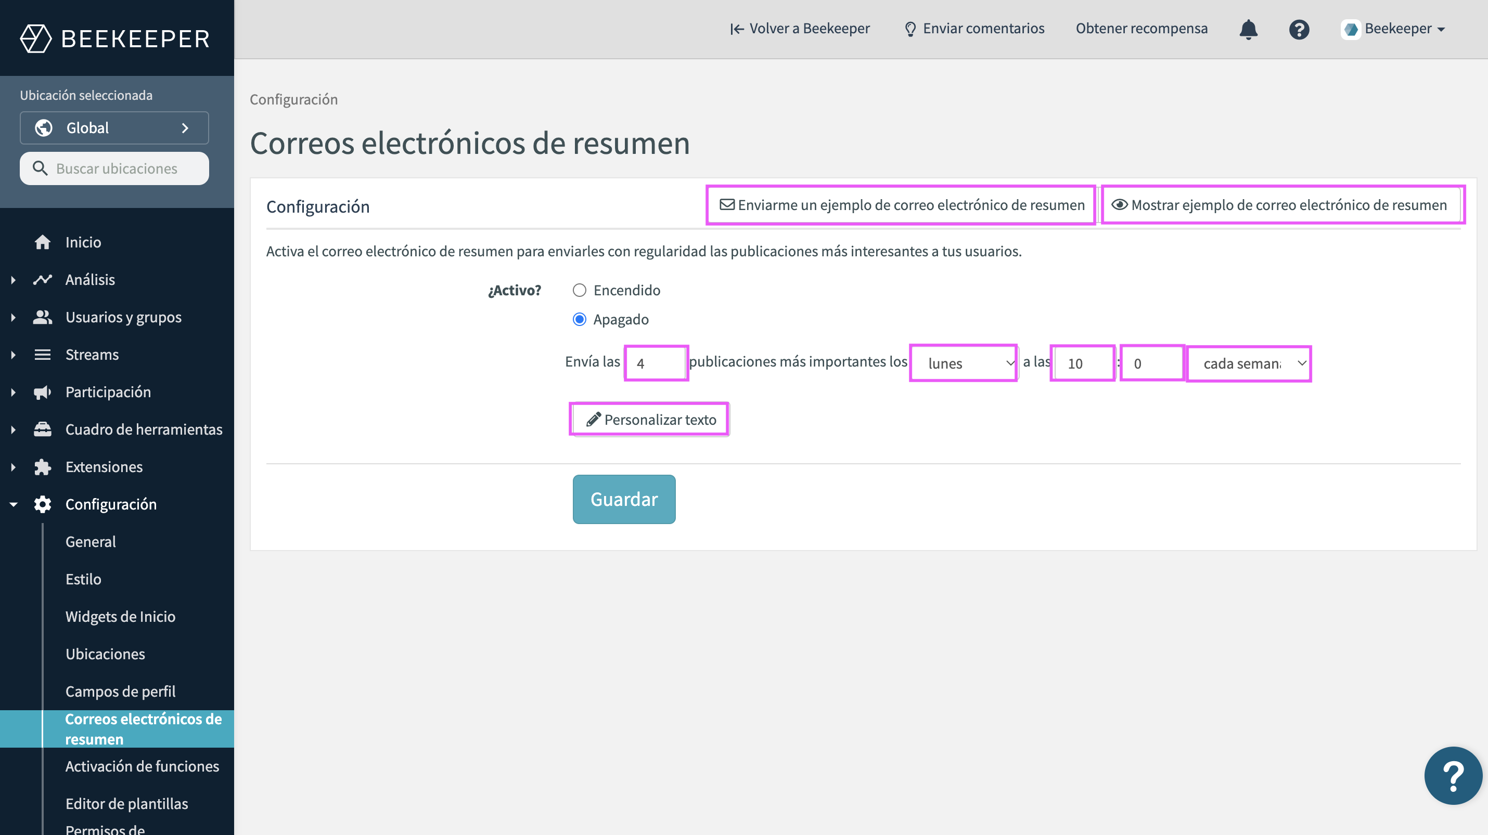This screenshot has height=835, width=1488.
Task: Expand the Streams section arrow
Action: (14, 355)
